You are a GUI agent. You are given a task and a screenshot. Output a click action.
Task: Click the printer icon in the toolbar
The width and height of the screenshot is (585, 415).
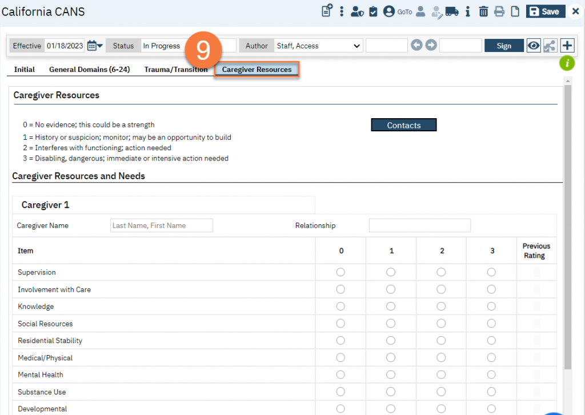click(x=499, y=11)
